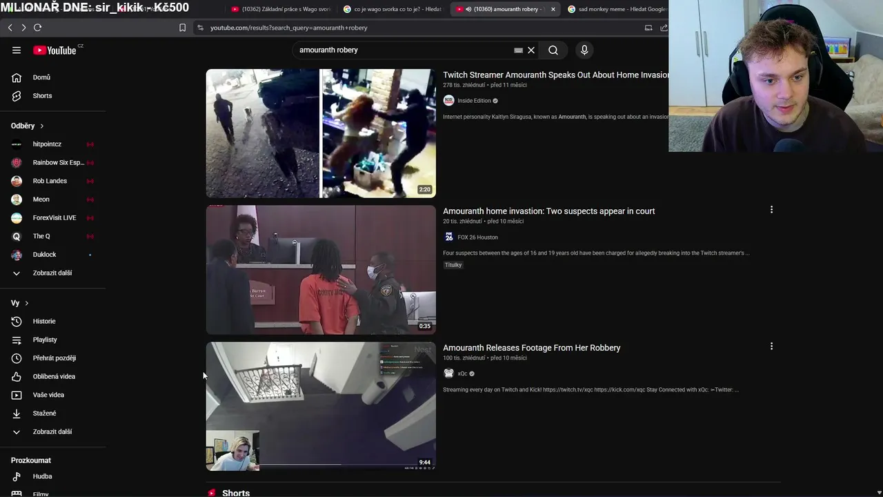The image size is (883, 497).
Task: Click in the YouTube search field
Action: coord(404,50)
